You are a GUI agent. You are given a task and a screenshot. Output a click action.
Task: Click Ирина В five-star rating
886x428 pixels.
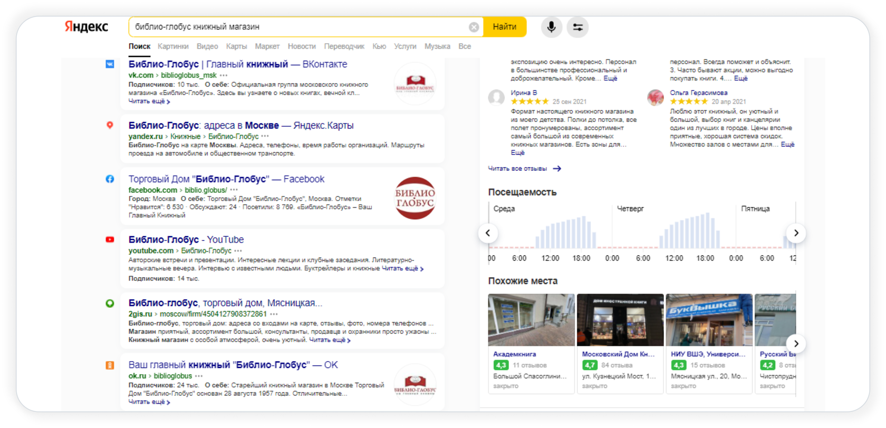529,102
